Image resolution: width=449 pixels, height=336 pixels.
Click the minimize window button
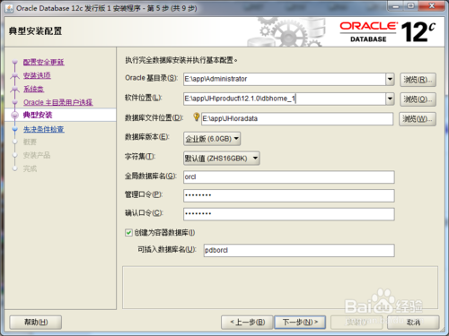395,6
